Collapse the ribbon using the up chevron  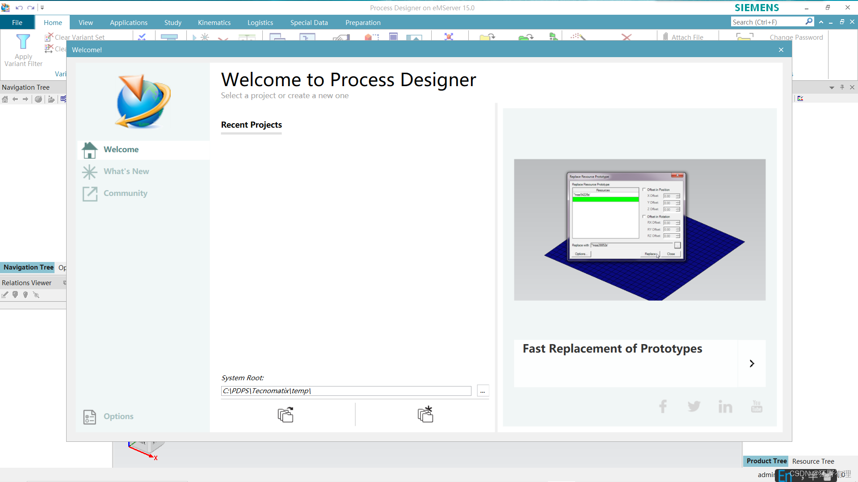point(821,22)
